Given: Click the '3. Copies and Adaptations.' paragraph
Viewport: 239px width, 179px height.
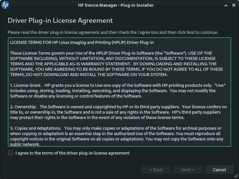Looking at the screenshot, I should [116, 136].
